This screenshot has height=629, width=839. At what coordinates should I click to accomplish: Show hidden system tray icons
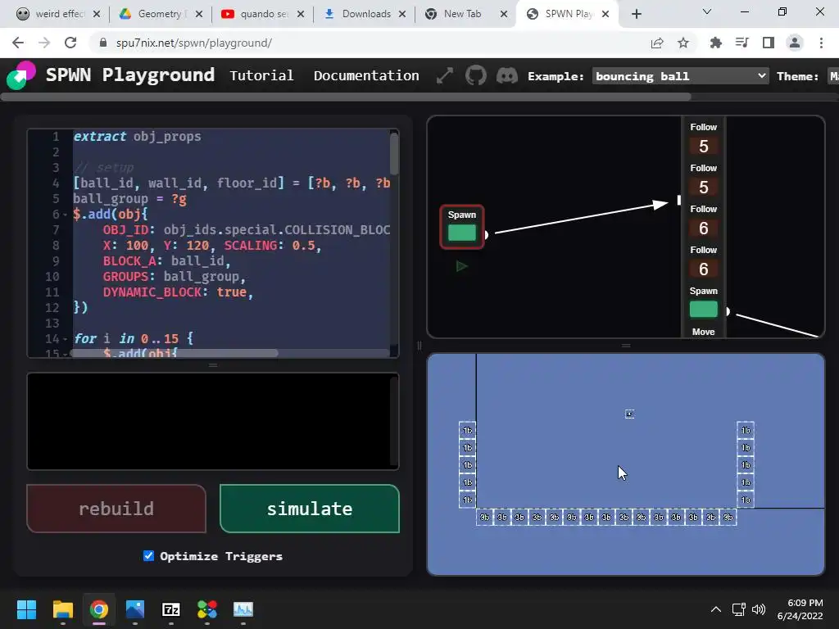click(715, 609)
